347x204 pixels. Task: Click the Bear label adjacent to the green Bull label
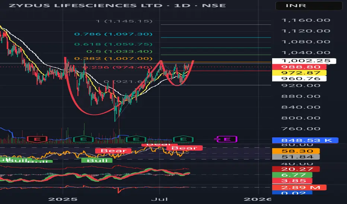[x=113, y=151]
